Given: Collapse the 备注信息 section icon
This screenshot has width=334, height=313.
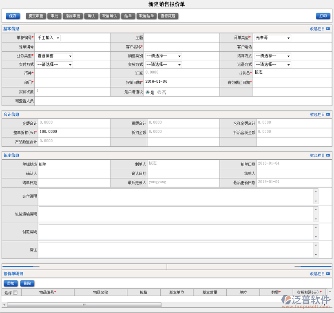Looking at the screenshot, I should (328, 155).
